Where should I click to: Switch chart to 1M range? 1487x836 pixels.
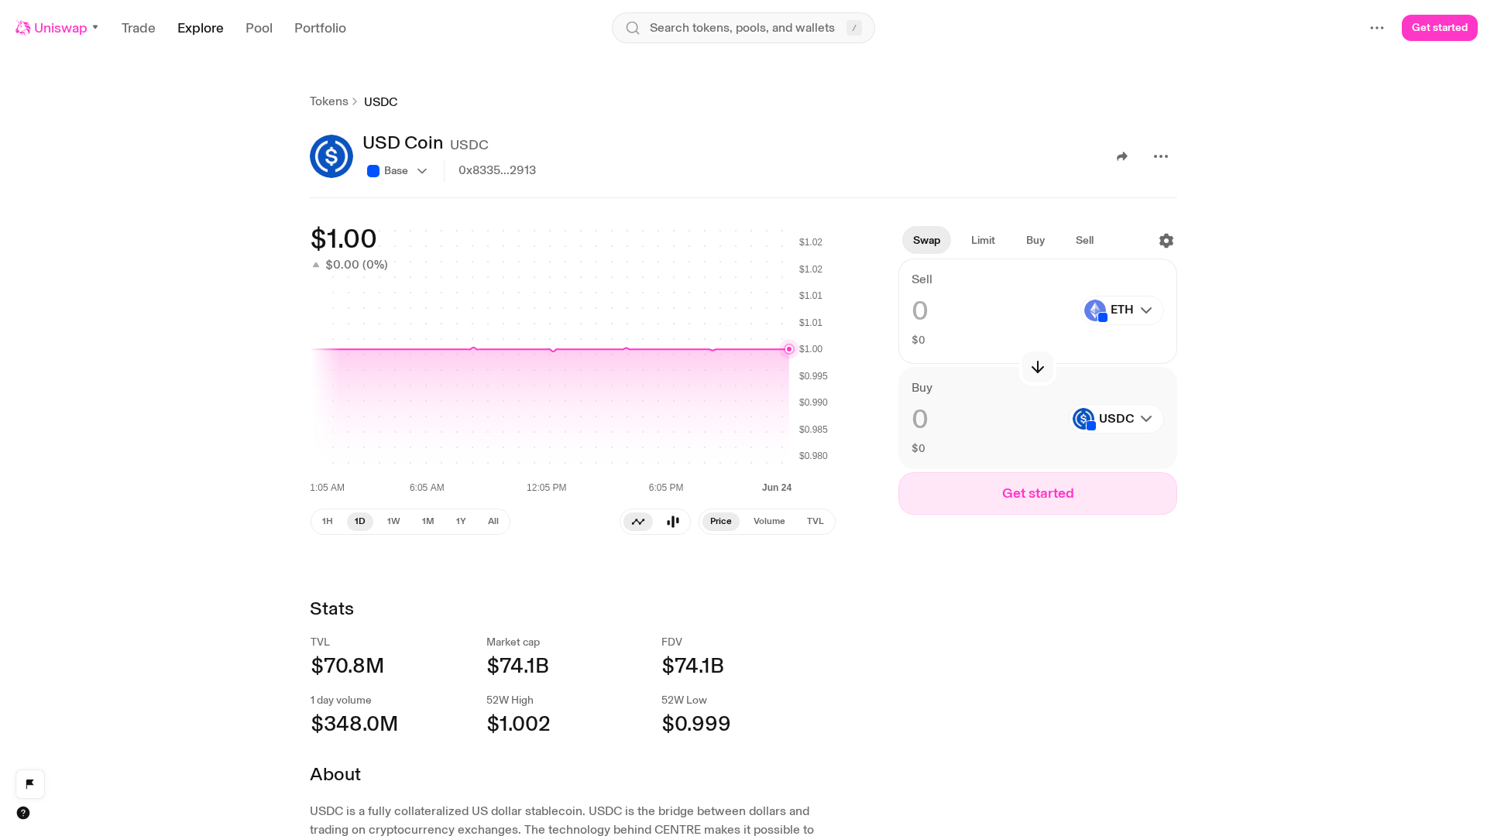(x=428, y=522)
